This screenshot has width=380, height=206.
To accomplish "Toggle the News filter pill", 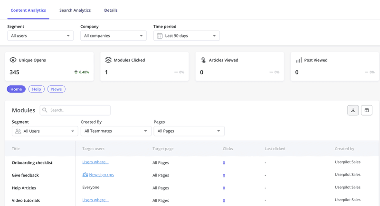I will 56,89.
